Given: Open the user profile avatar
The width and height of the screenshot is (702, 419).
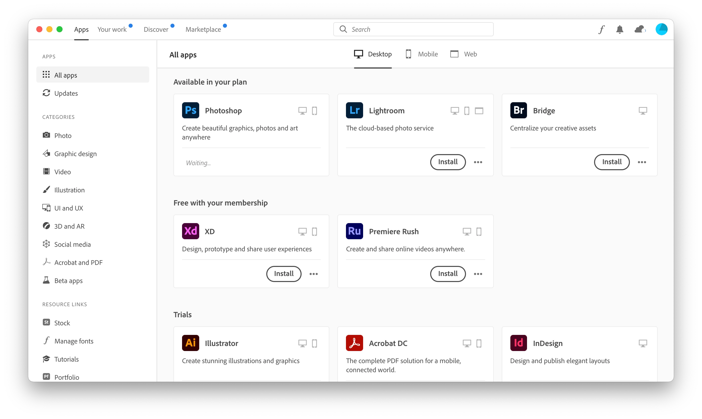Looking at the screenshot, I should coord(661,29).
